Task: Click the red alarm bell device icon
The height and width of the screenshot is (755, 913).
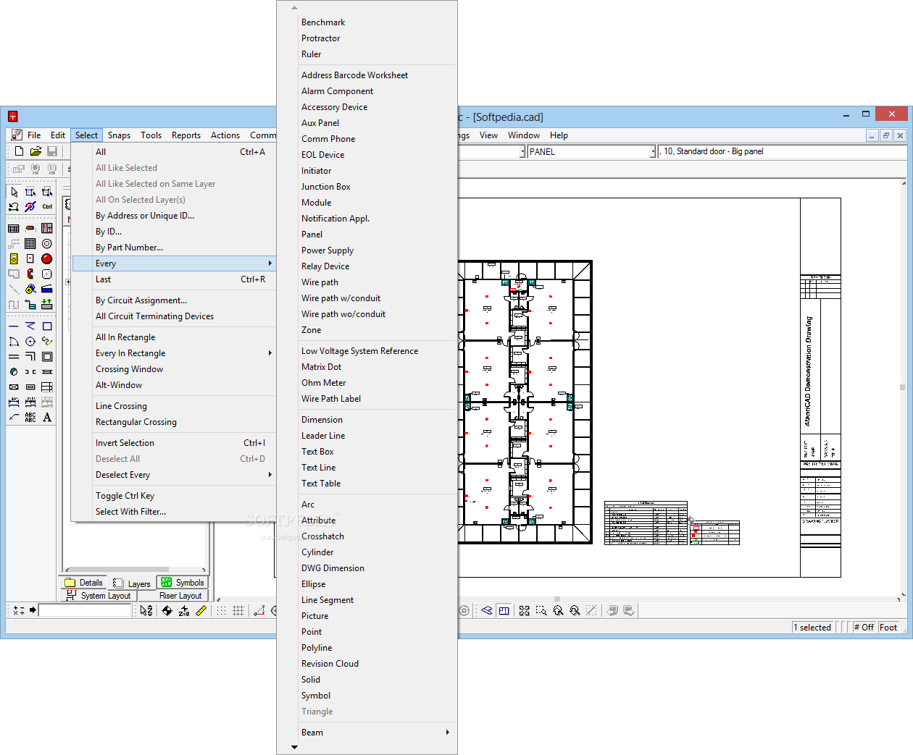Action: point(47,258)
